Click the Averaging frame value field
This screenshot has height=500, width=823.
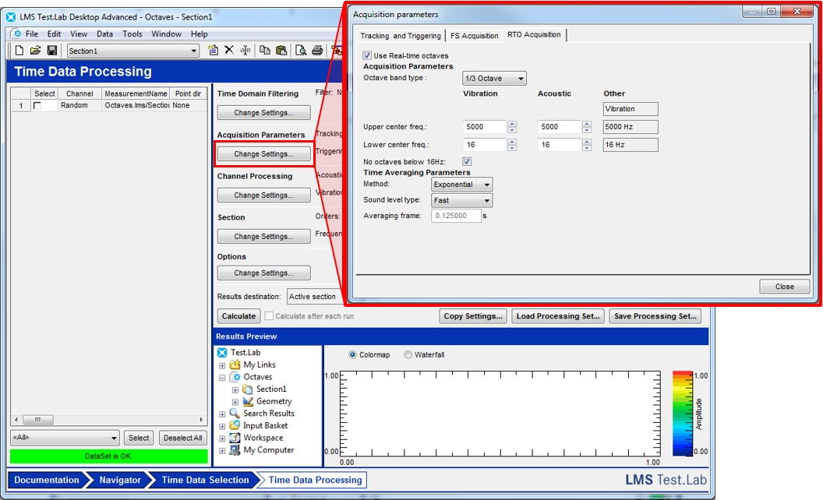point(456,216)
